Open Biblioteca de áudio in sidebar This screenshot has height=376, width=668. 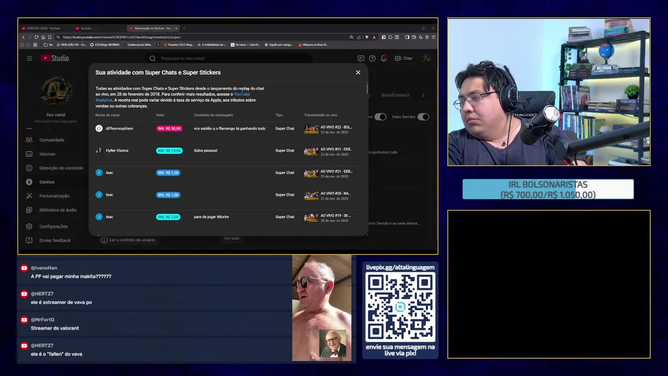pos(58,210)
